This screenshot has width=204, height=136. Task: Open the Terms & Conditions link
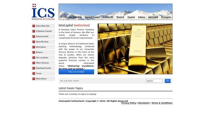click(162, 103)
